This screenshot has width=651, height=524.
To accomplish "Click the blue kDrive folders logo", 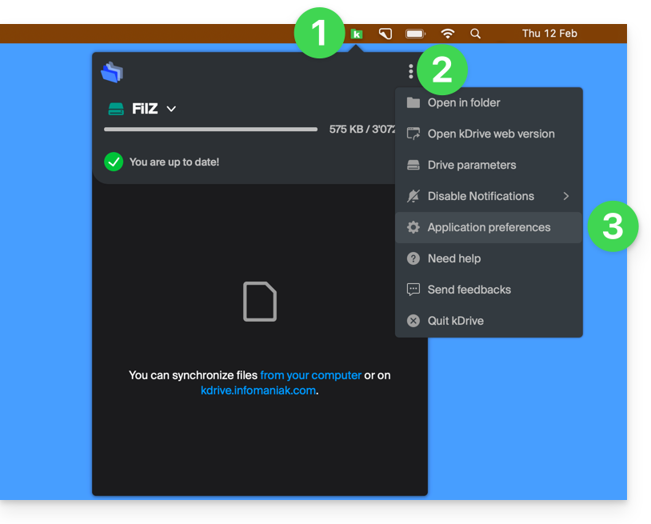I will pos(112,73).
